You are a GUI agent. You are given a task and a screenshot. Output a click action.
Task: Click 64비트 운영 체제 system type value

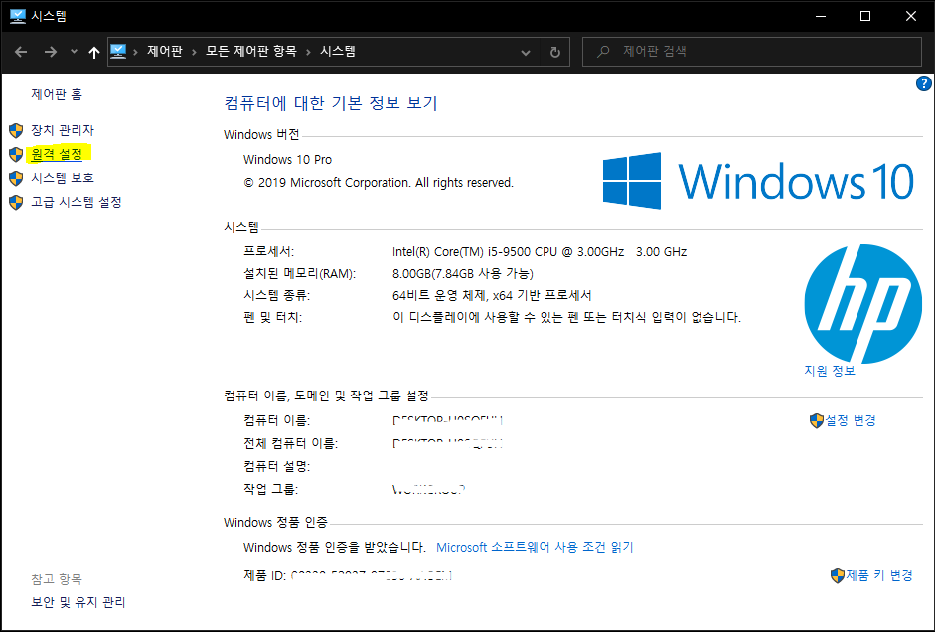[x=492, y=296]
